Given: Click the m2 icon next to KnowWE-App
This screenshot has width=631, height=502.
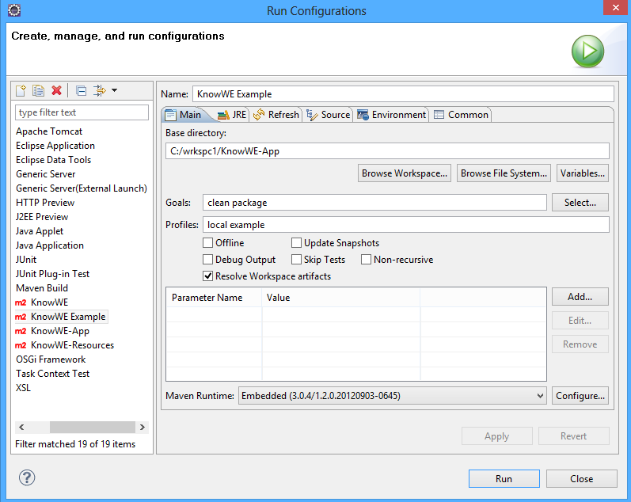Looking at the screenshot, I should [x=21, y=331].
